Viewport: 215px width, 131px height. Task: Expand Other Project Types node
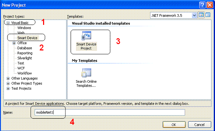(8, 83)
